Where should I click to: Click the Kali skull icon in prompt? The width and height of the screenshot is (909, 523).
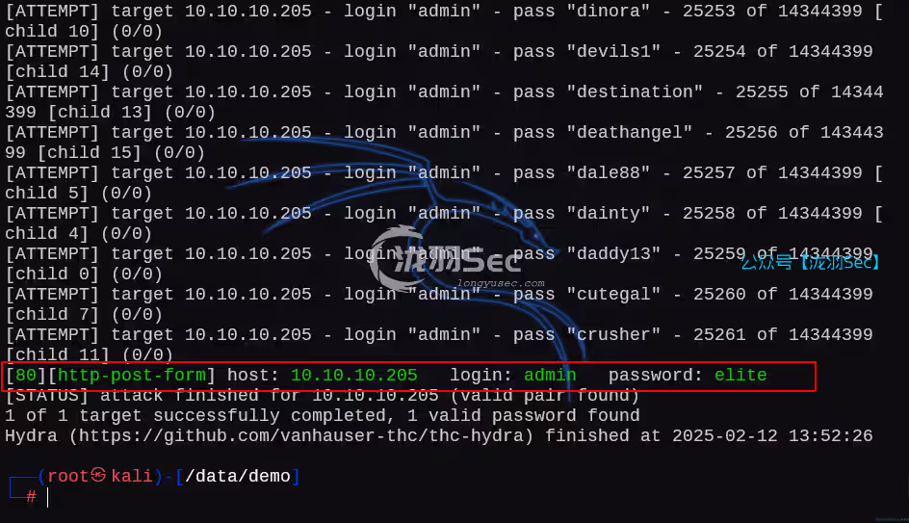click(x=98, y=475)
